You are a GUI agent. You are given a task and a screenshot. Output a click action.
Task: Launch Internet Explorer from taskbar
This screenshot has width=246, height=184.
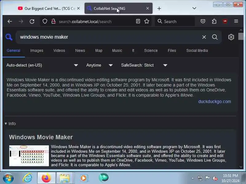[x=27, y=178]
